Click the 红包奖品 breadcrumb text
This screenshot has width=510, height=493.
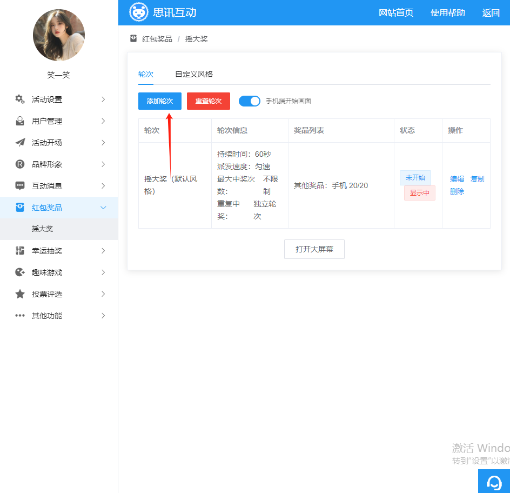(157, 39)
